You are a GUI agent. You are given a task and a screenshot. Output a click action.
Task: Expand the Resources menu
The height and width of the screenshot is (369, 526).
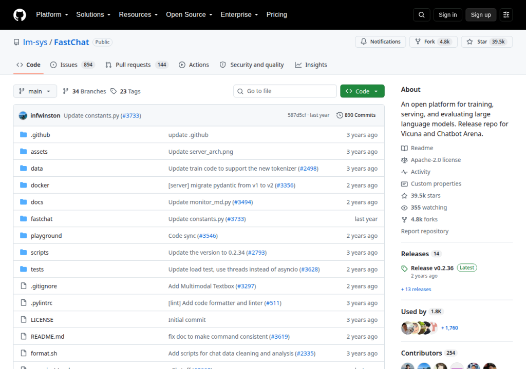138,15
